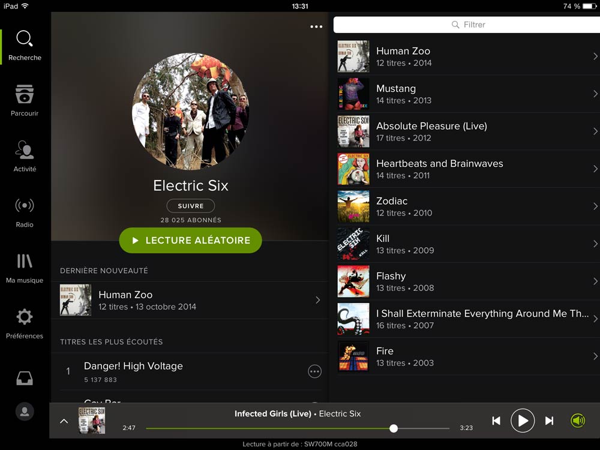
Task: Select 'Absolute Pleasure (Live)' title
Action: pyautogui.click(x=431, y=126)
